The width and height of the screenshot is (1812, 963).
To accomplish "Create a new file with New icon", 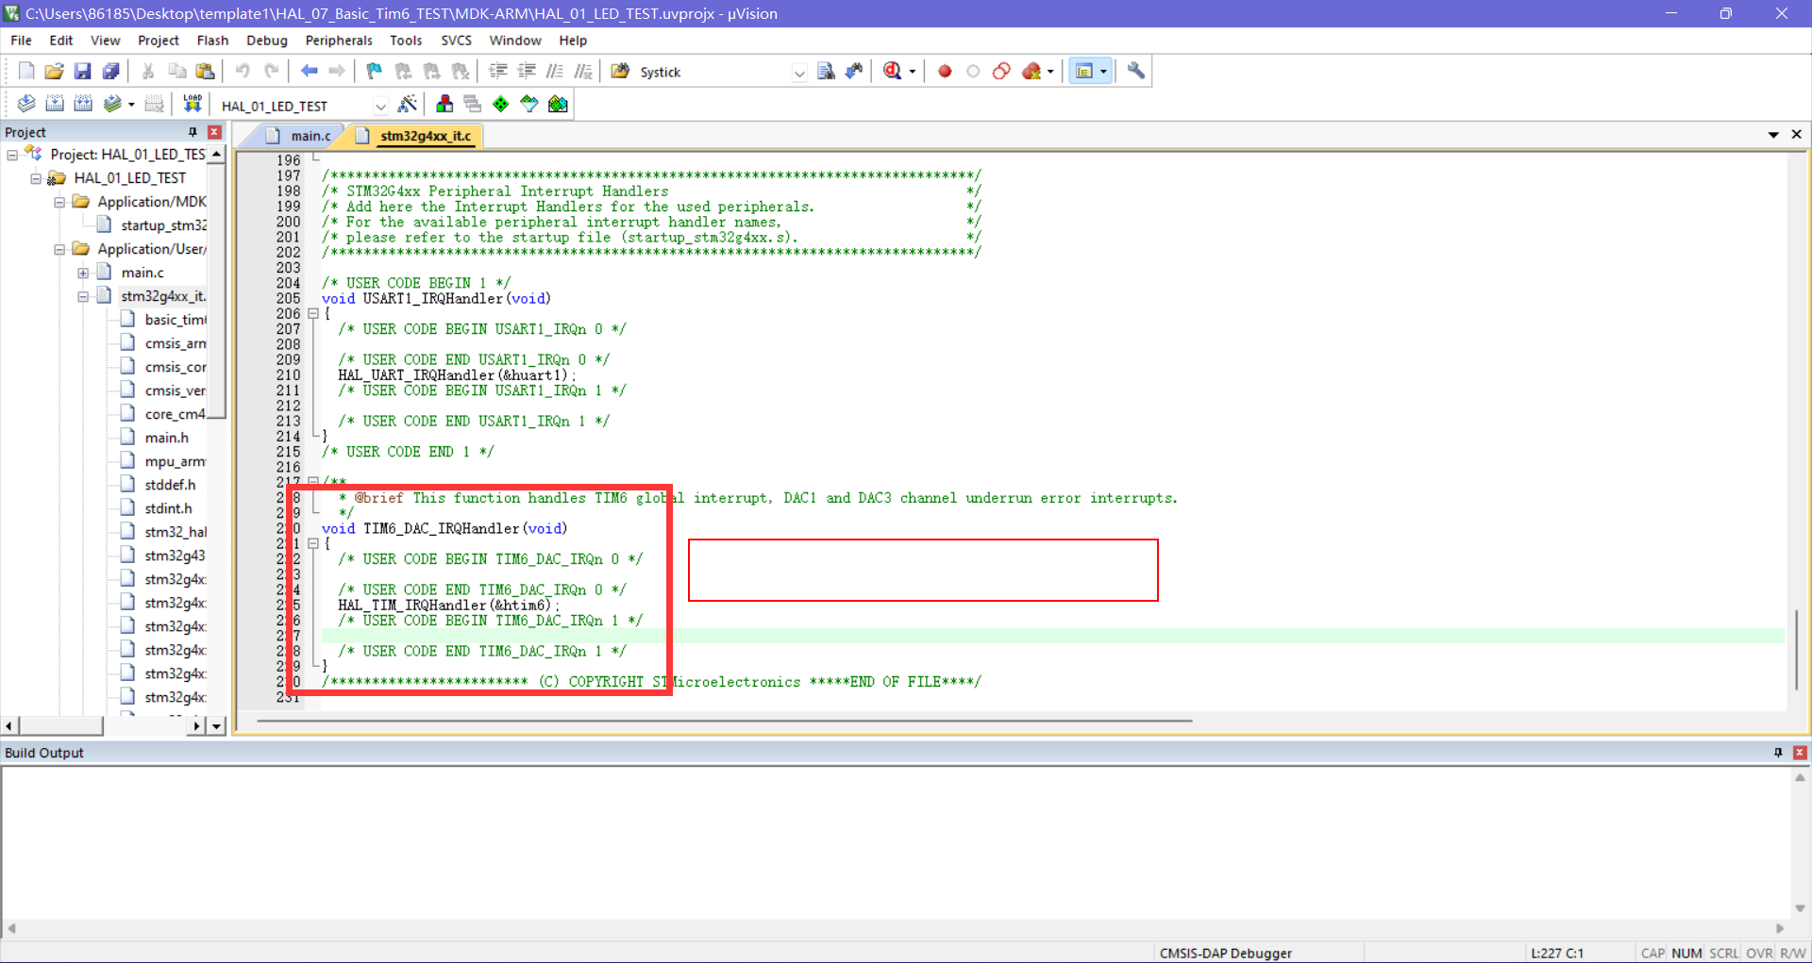I will 26,72.
